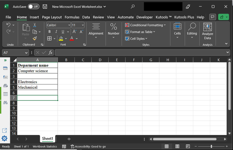Open the Name Box dropdown arrow
This screenshot has width=233, height=150.
pyautogui.click(x=26, y=52)
